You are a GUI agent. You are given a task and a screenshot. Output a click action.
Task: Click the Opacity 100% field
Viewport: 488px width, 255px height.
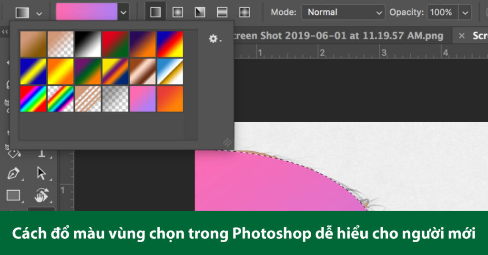point(443,12)
